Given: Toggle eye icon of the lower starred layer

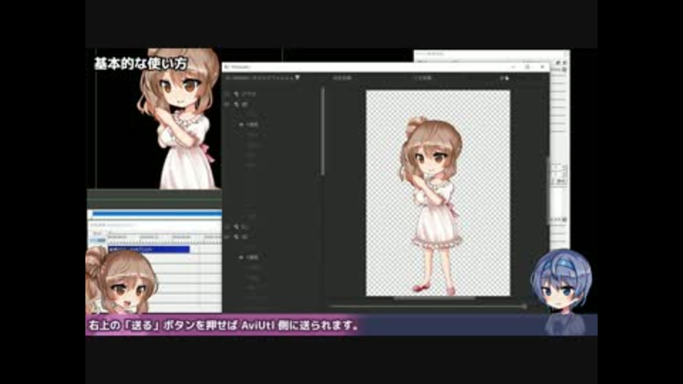Looking at the screenshot, I should (241, 257).
